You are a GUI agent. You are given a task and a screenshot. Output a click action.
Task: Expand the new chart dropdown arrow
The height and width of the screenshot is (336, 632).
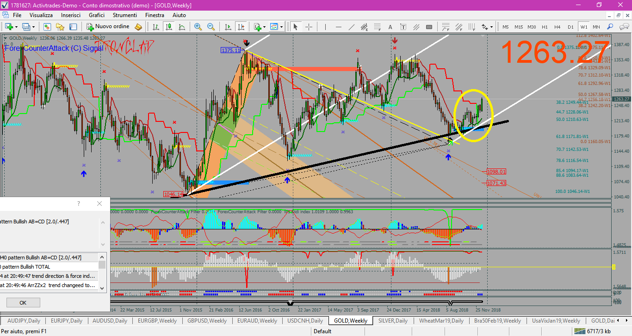tap(16, 27)
